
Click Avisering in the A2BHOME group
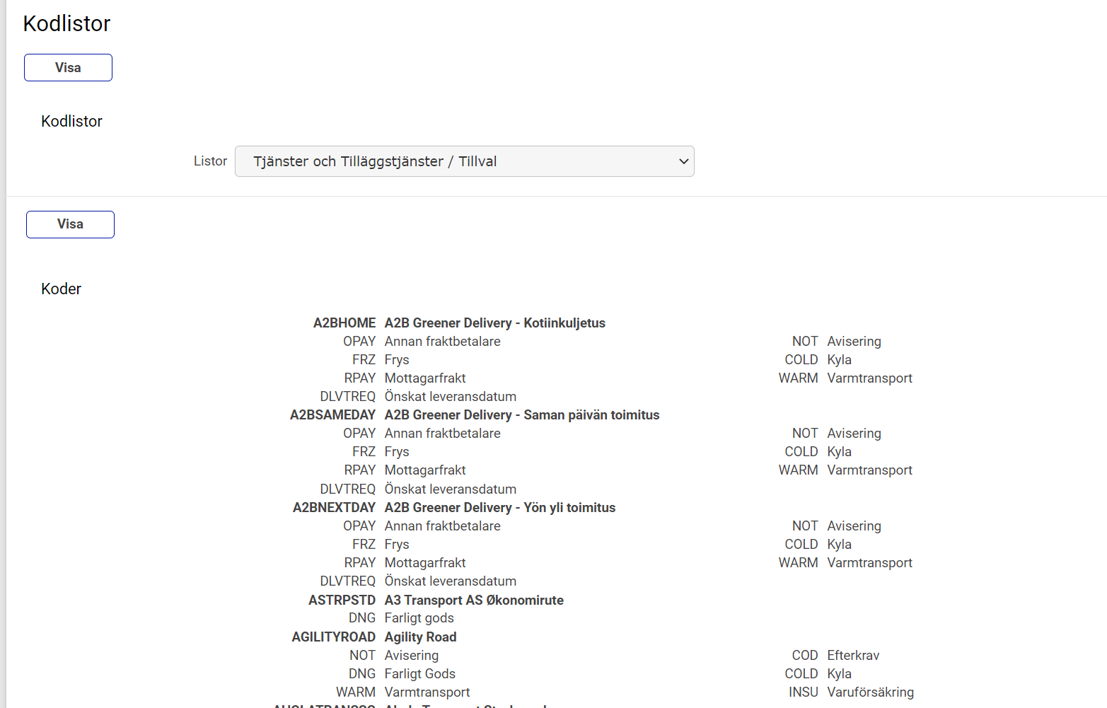854,341
